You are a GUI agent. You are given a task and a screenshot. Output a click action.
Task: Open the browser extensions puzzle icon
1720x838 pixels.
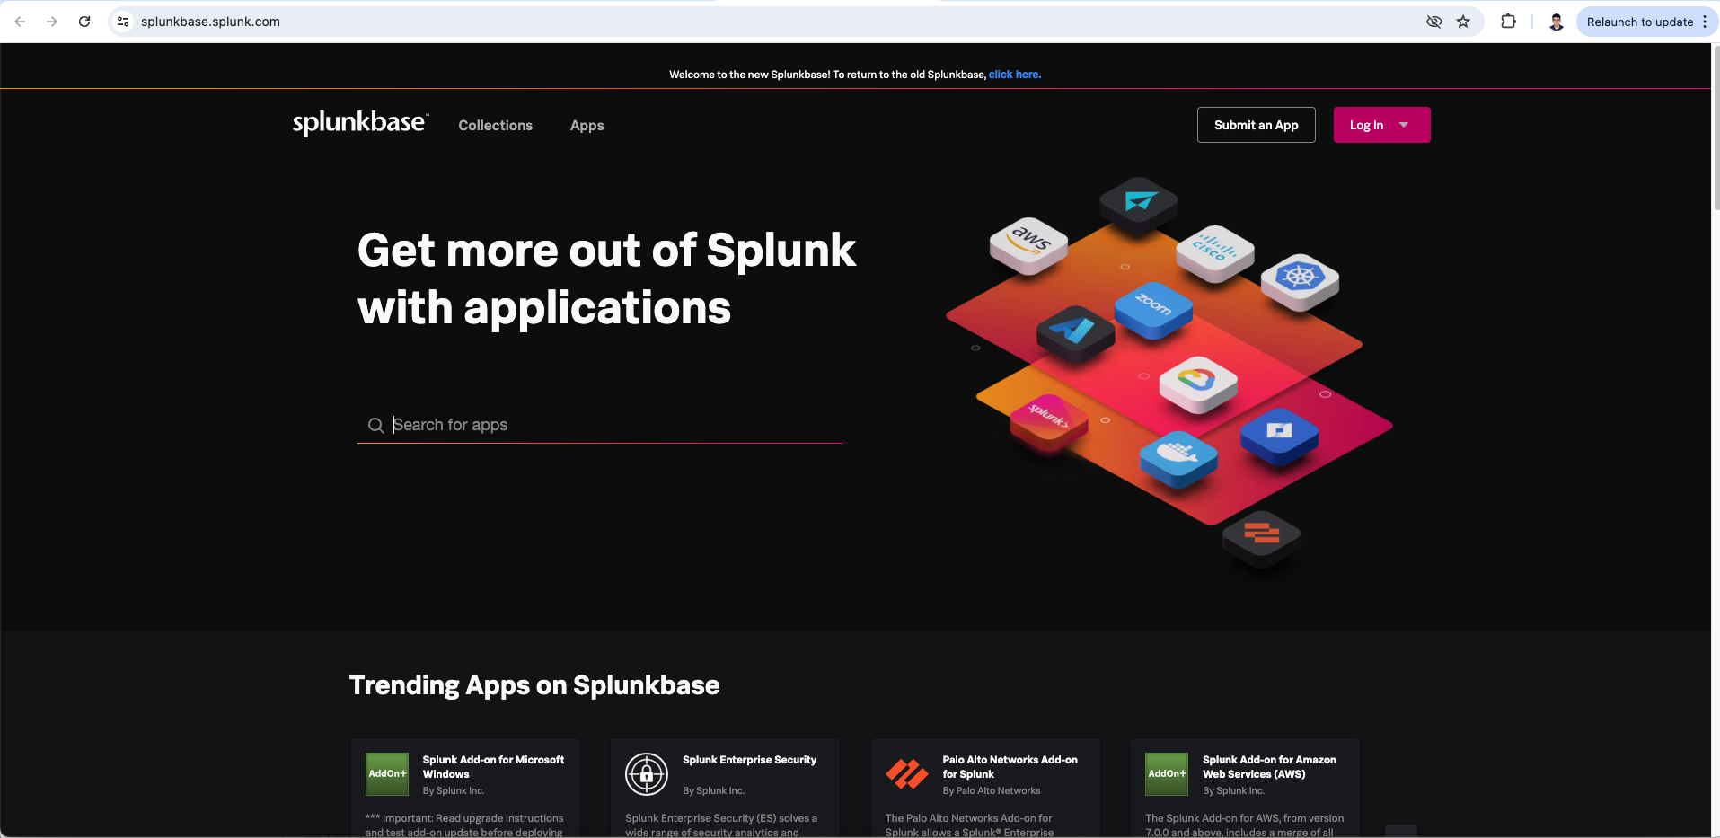tap(1508, 22)
